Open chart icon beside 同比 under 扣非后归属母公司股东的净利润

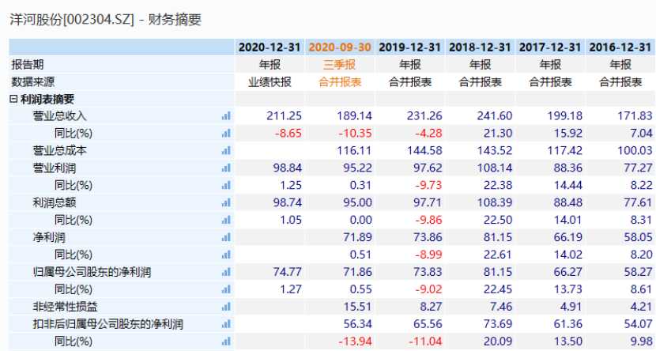click(x=226, y=342)
